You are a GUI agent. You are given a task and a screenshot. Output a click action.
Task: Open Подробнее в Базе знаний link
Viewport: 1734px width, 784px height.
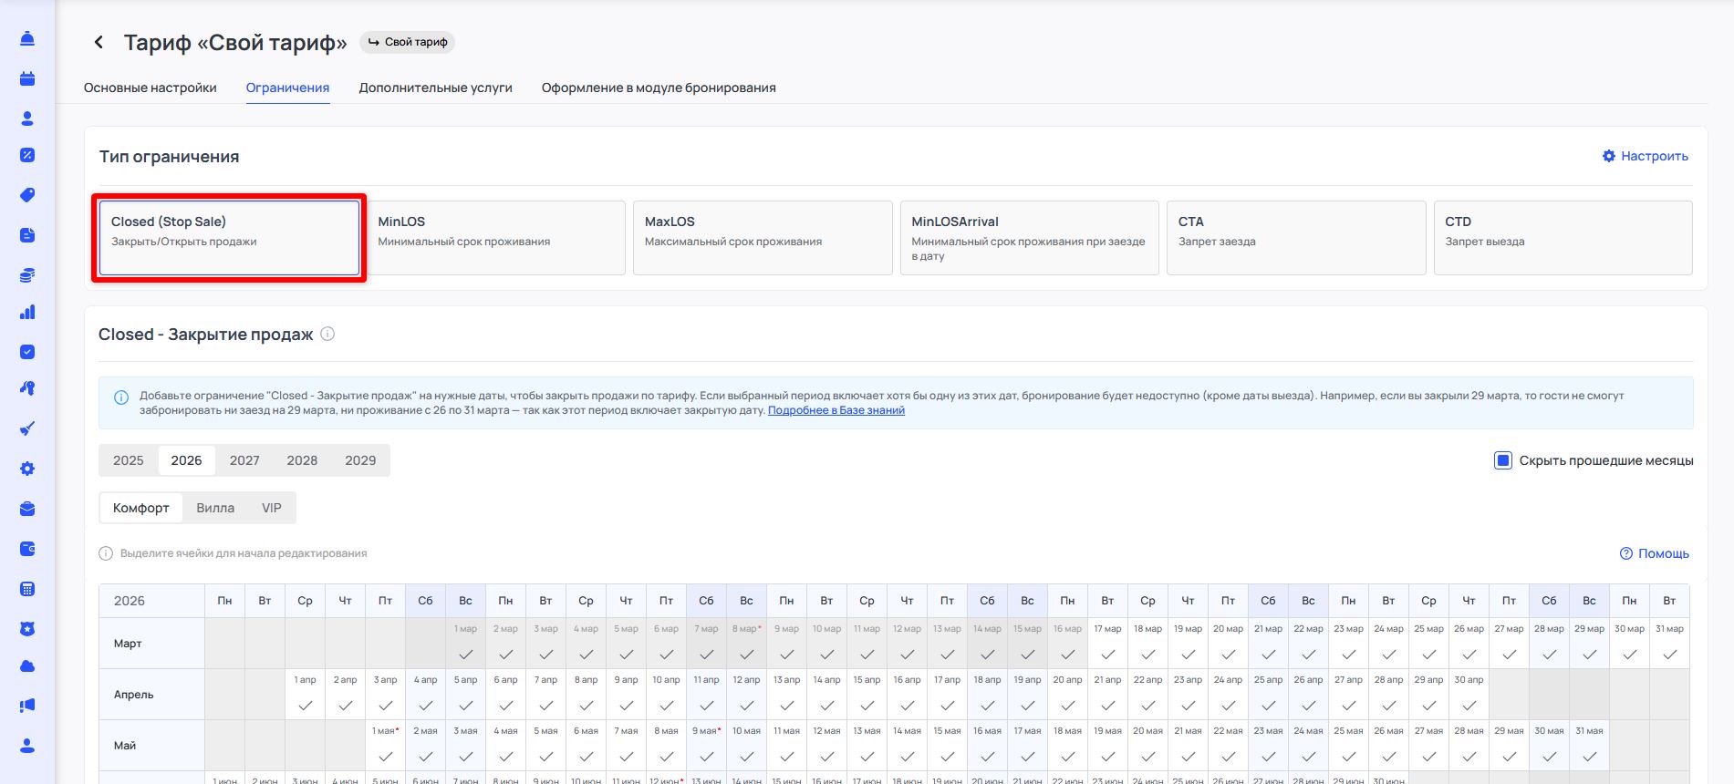click(x=836, y=410)
